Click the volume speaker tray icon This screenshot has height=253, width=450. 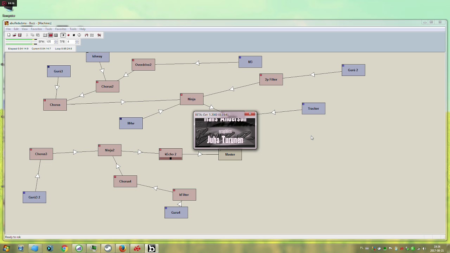[424, 249]
